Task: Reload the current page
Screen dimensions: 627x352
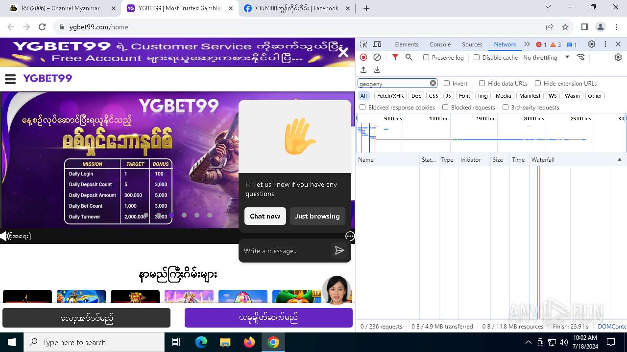Action: pyautogui.click(x=42, y=27)
